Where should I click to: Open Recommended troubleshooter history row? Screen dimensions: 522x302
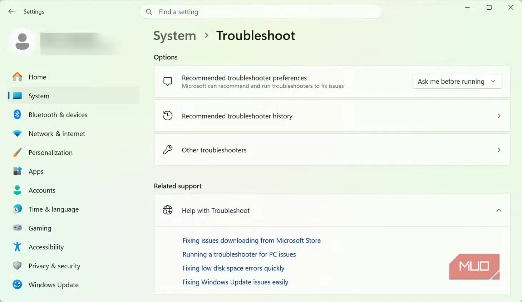pos(332,116)
